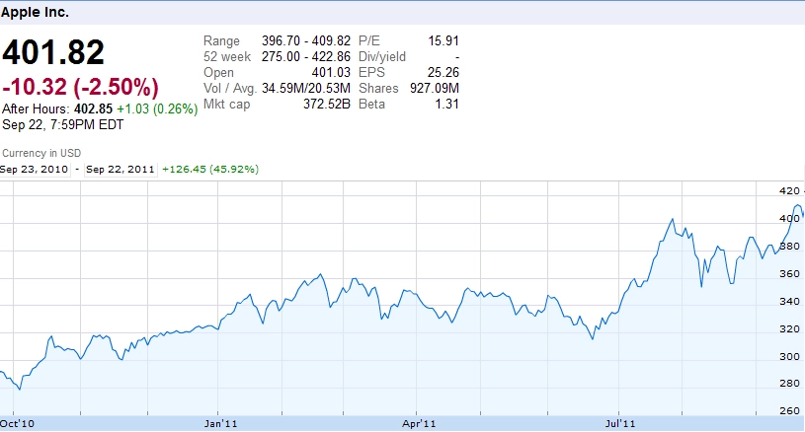This screenshot has height=432, width=805.
Task: Click the Open label
Action: click(218, 73)
